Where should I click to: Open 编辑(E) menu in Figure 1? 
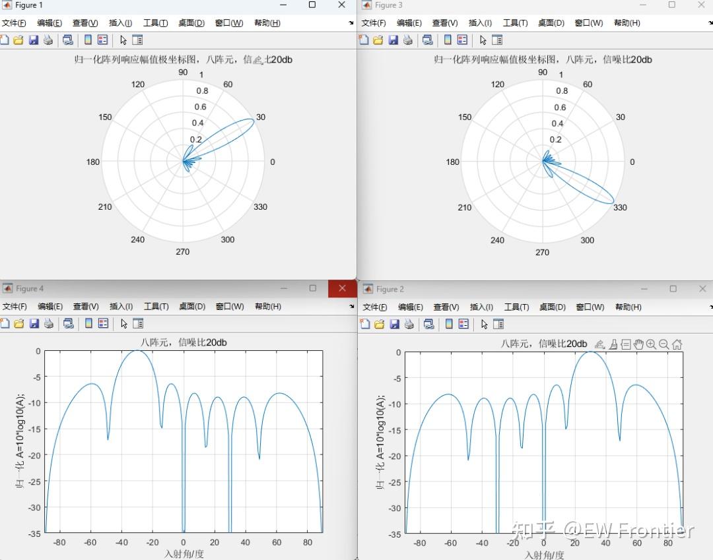50,23
